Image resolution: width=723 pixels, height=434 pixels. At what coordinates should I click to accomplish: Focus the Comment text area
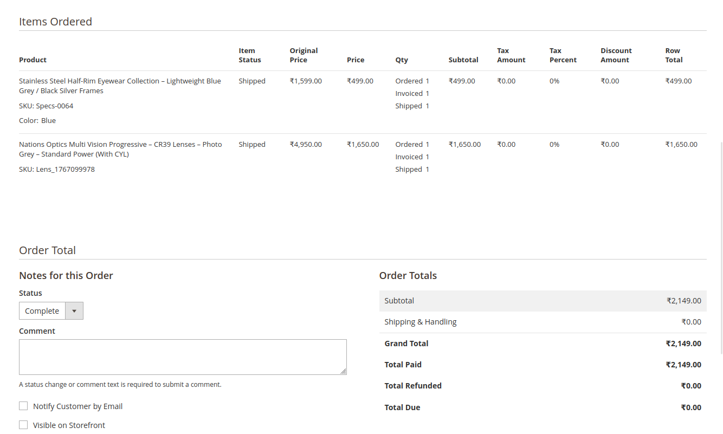tap(183, 357)
